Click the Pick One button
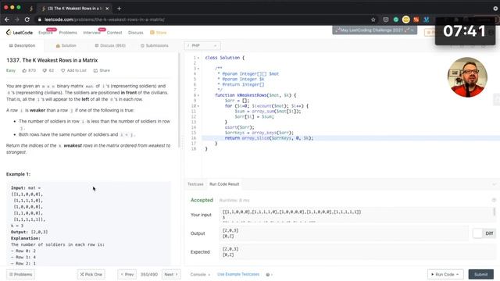 pos(91,274)
